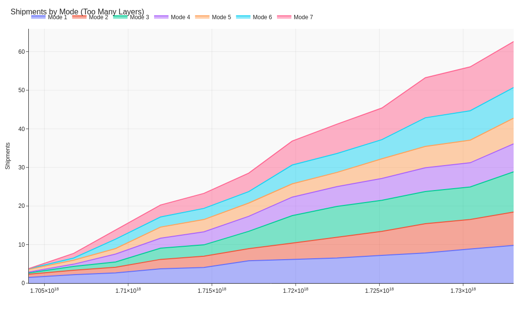Click the 1.725×10^18 x-axis tick label

coord(379,290)
